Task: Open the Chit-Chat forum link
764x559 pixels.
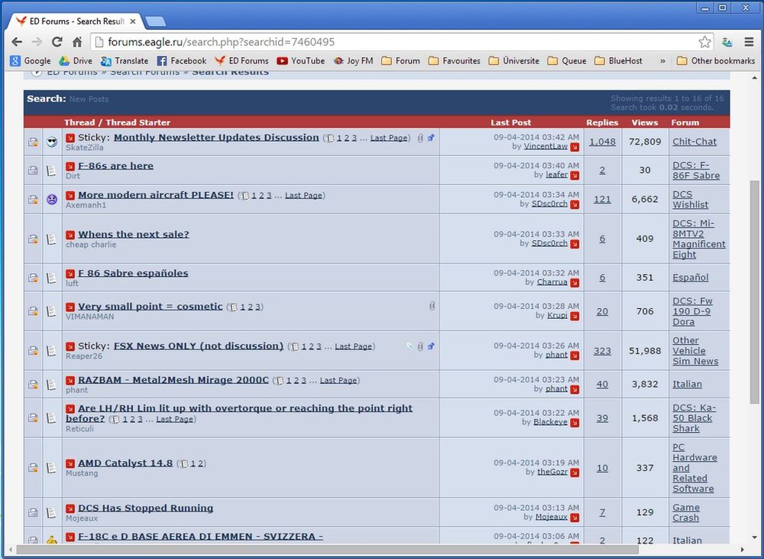Action: click(x=694, y=141)
